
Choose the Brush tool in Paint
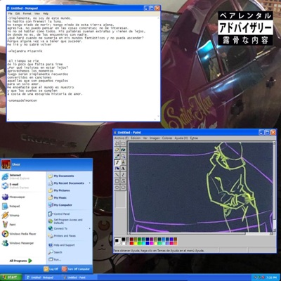coord(123,162)
